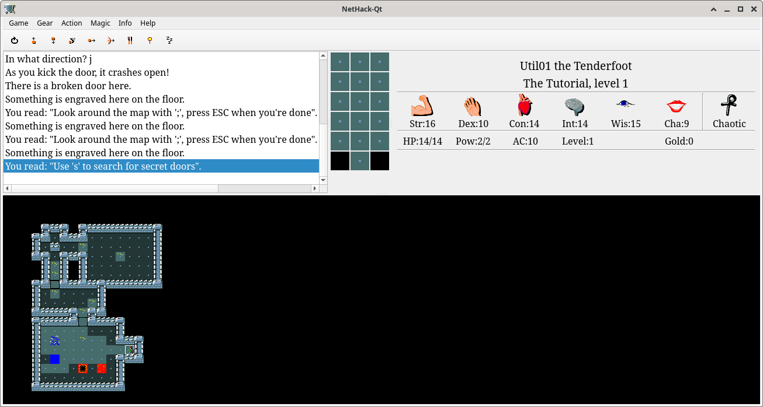Click the engraving tile in large room center
The width and height of the screenshot is (763, 407).
120,256
